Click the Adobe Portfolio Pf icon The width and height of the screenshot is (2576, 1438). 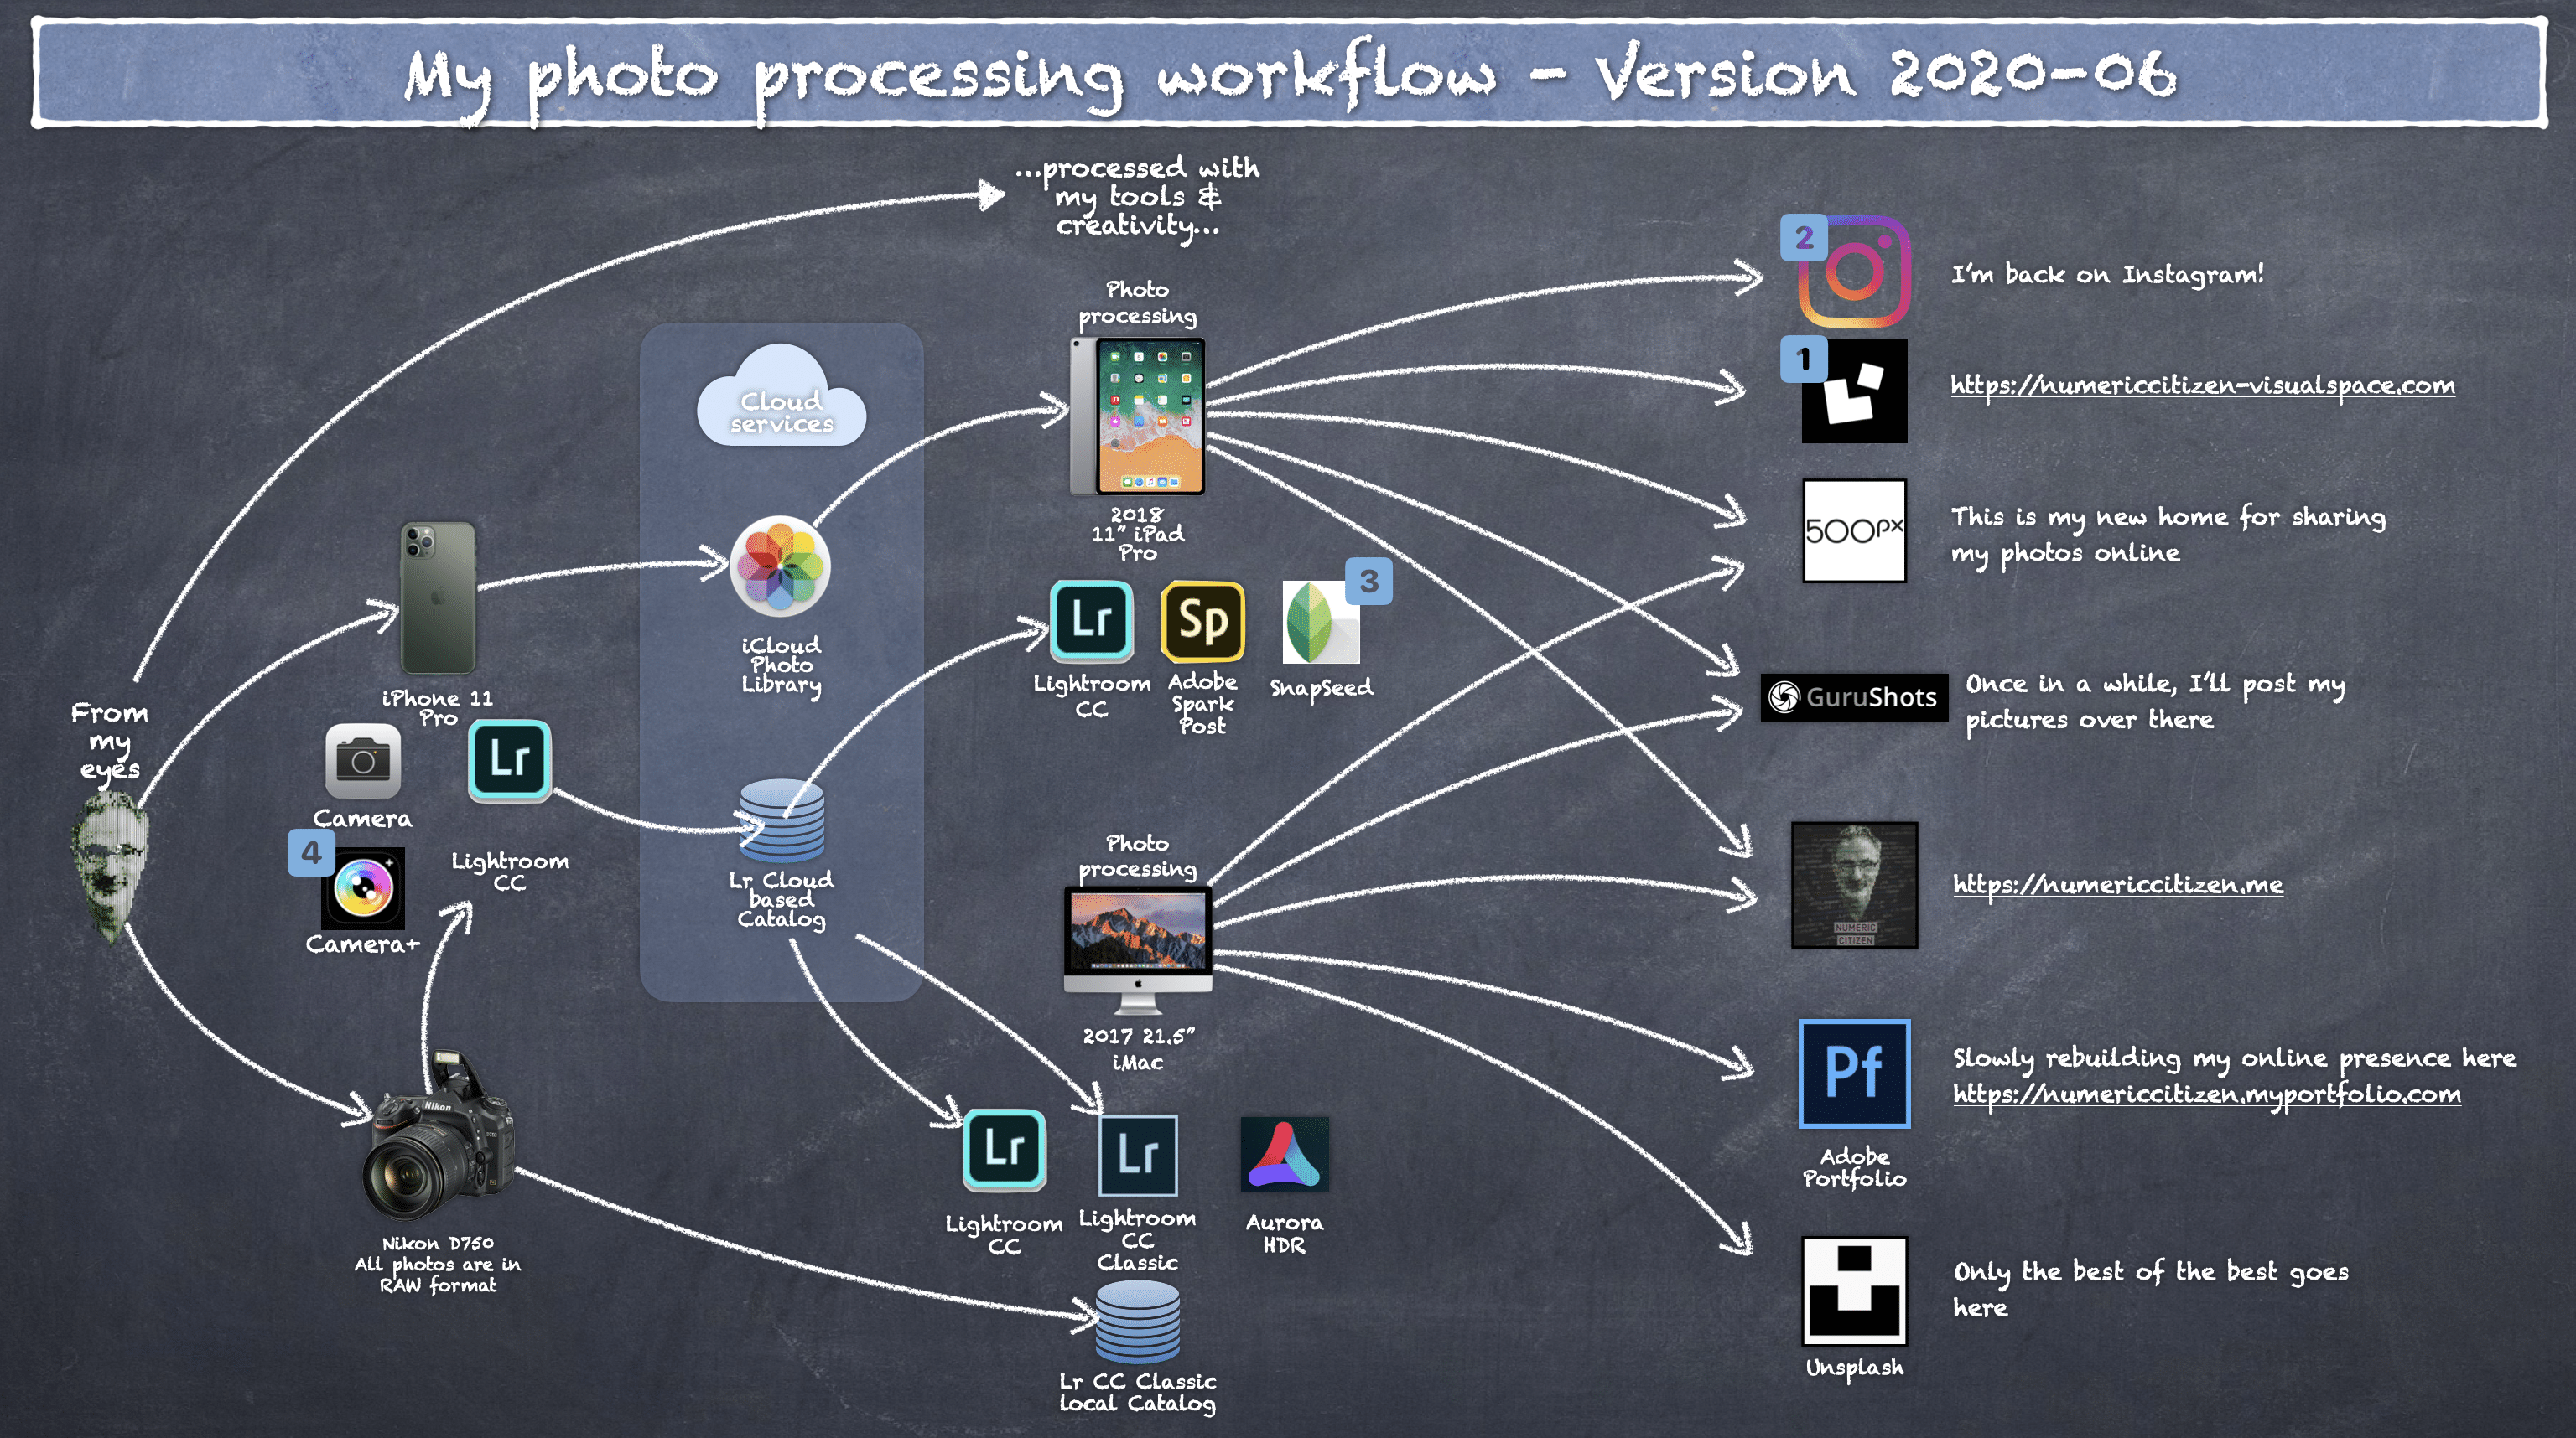pos(1854,1073)
